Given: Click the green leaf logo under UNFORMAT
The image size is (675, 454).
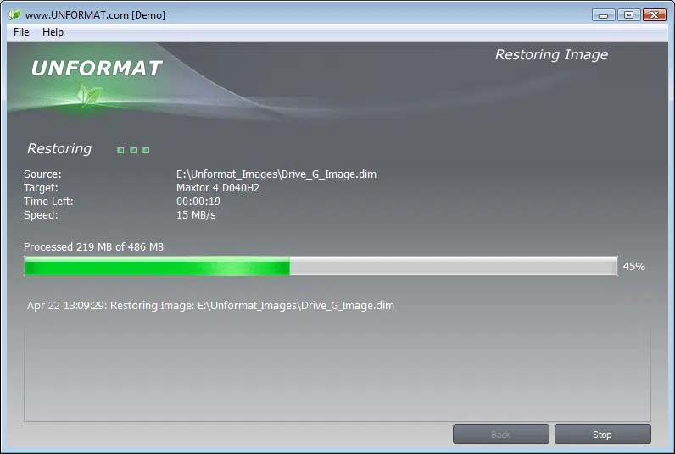Looking at the screenshot, I should pos(90,95).
